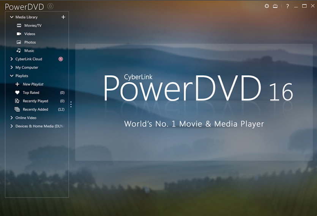Click the PowerDVD 16 splash banner

click(194, 102)
